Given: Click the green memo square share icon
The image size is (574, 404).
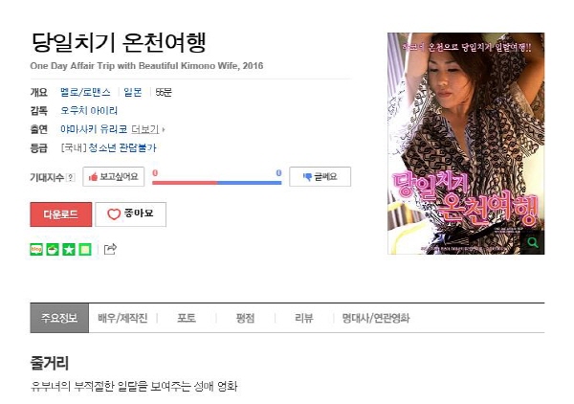Looking at the screenshot, I should [85, 250].
